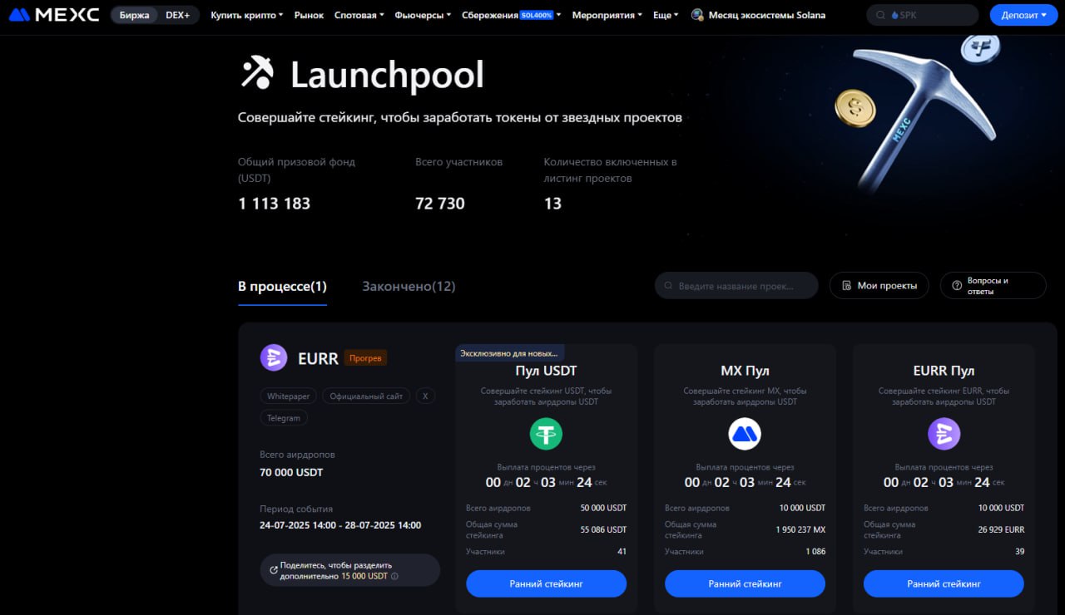Open the EURR X social link
Image resolution: width=1065 pixels, height=615 pixels.
[425, 396]
